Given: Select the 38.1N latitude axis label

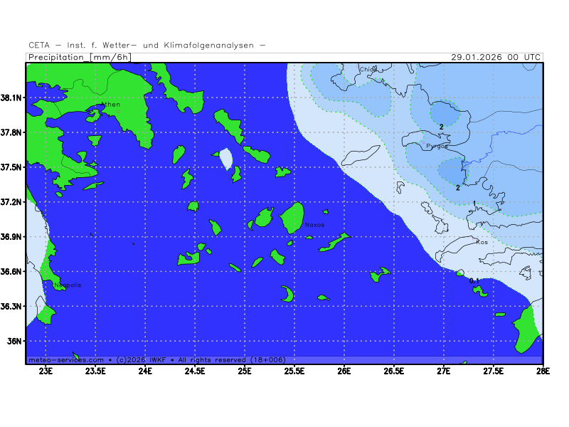Looking at the screenshot, I should click(x=12, y=97).
